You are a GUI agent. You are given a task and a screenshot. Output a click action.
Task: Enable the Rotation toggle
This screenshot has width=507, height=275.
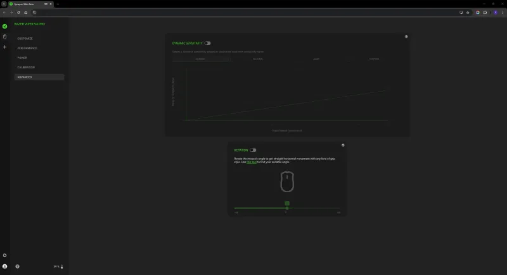pos(253,150)
